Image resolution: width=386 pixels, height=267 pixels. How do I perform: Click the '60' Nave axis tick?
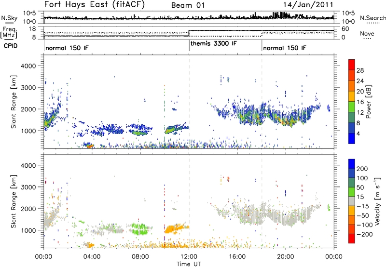pos(345,29)
